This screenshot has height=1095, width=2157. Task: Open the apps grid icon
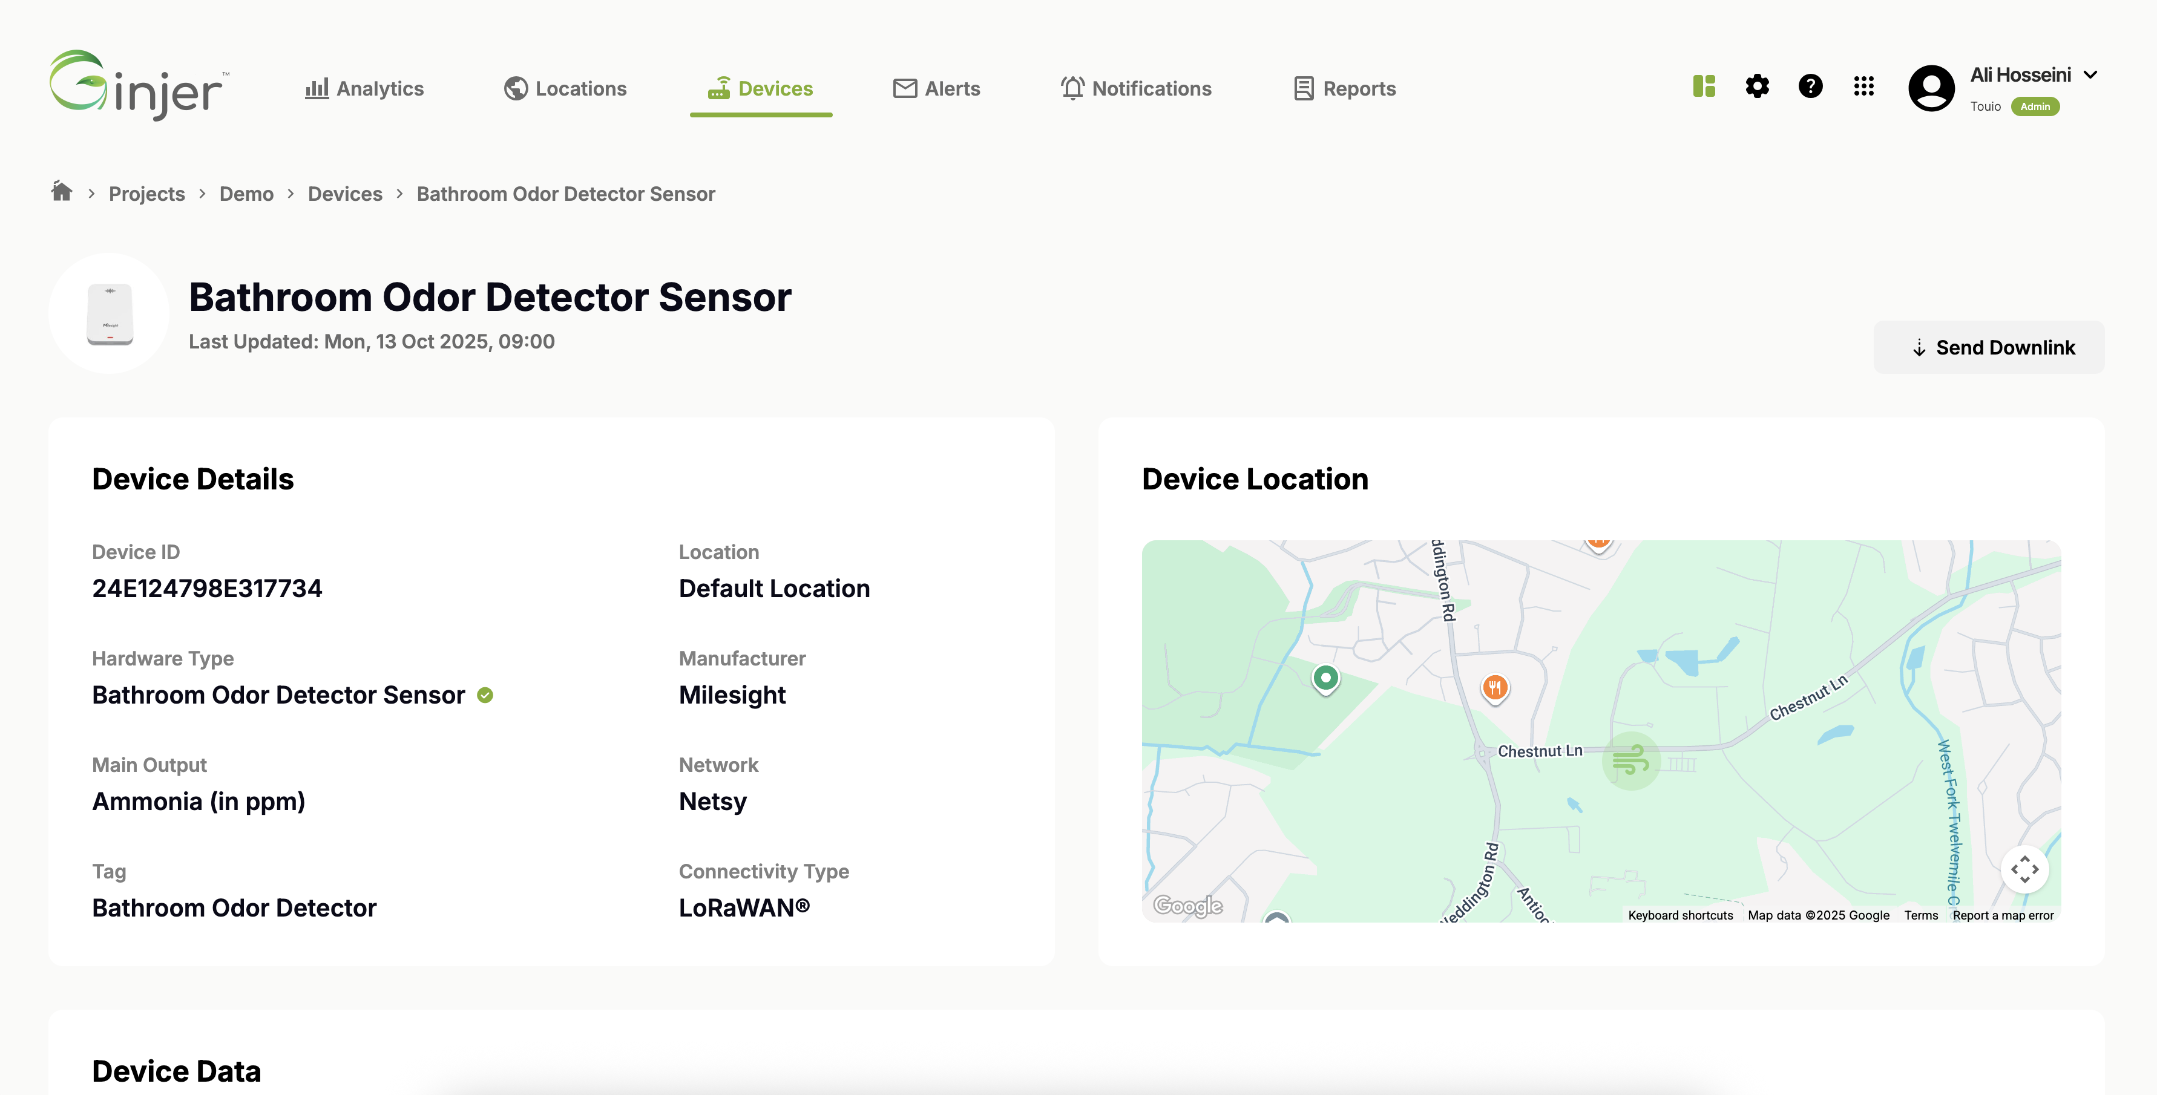tap(1863, 87)
